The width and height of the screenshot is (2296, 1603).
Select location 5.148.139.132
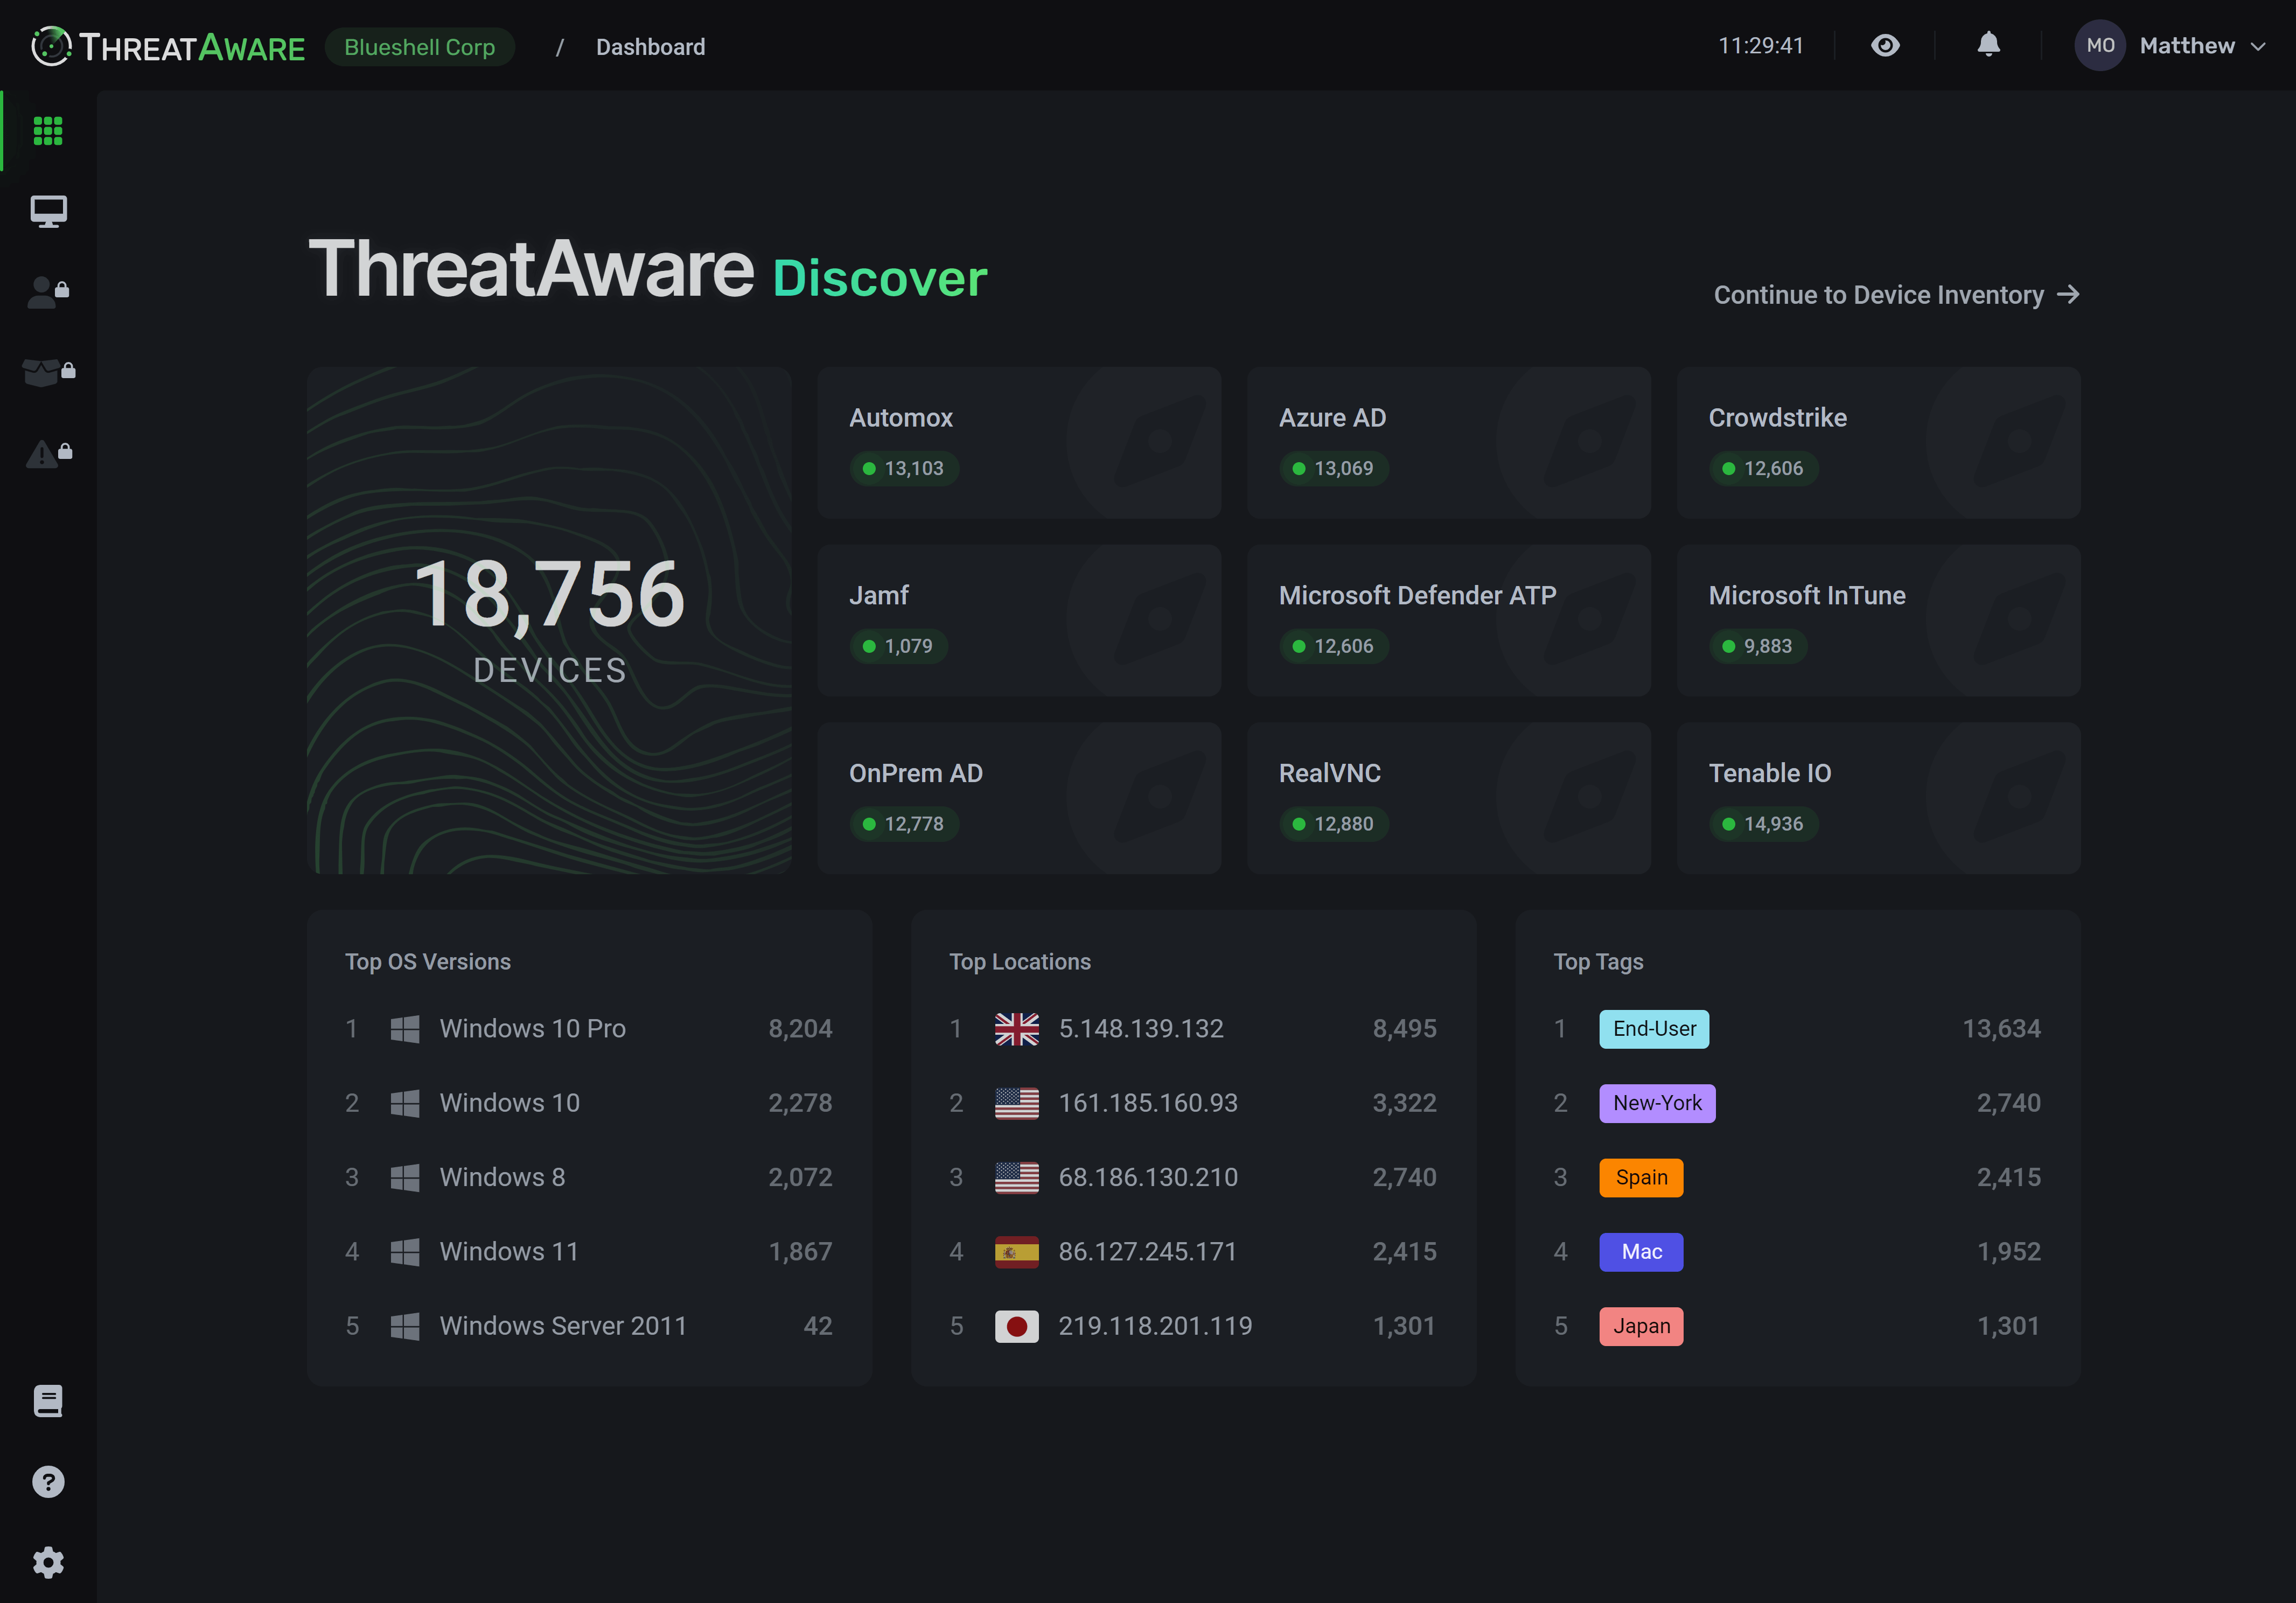(x=1193, y=1028)
